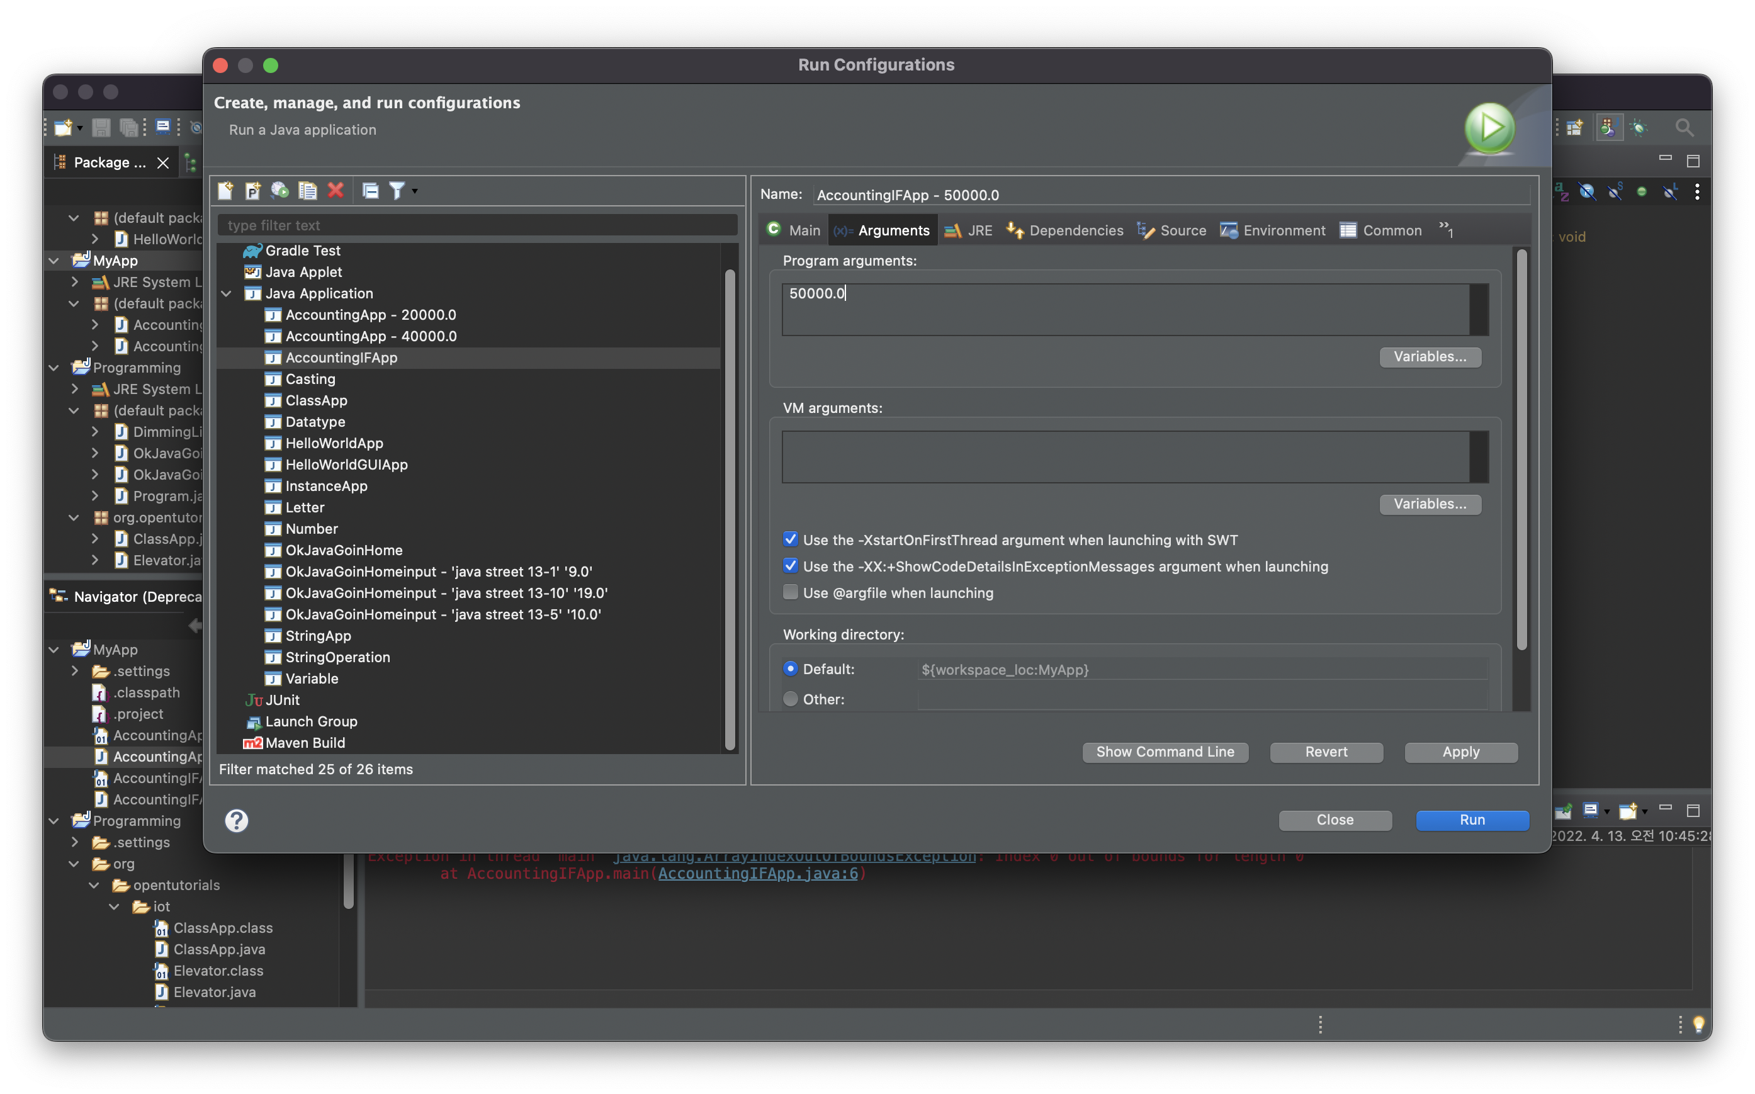Enable Use @argfile when launching
The image size is (1755, 1094).
tap(791, 592)
